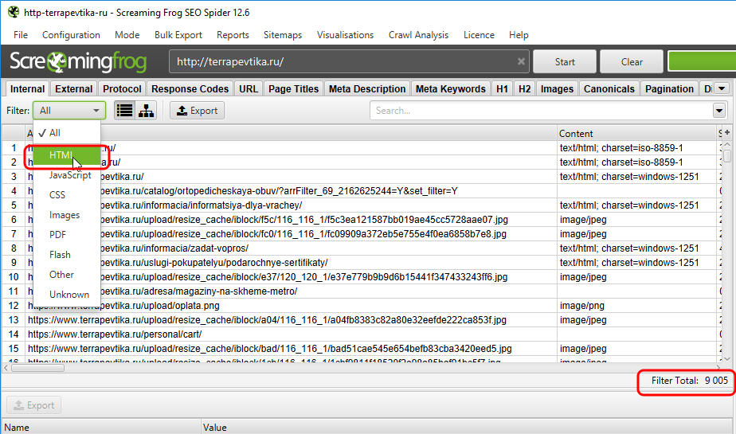
Task: Switch to list view icon
Action: [x=124, y=111]
